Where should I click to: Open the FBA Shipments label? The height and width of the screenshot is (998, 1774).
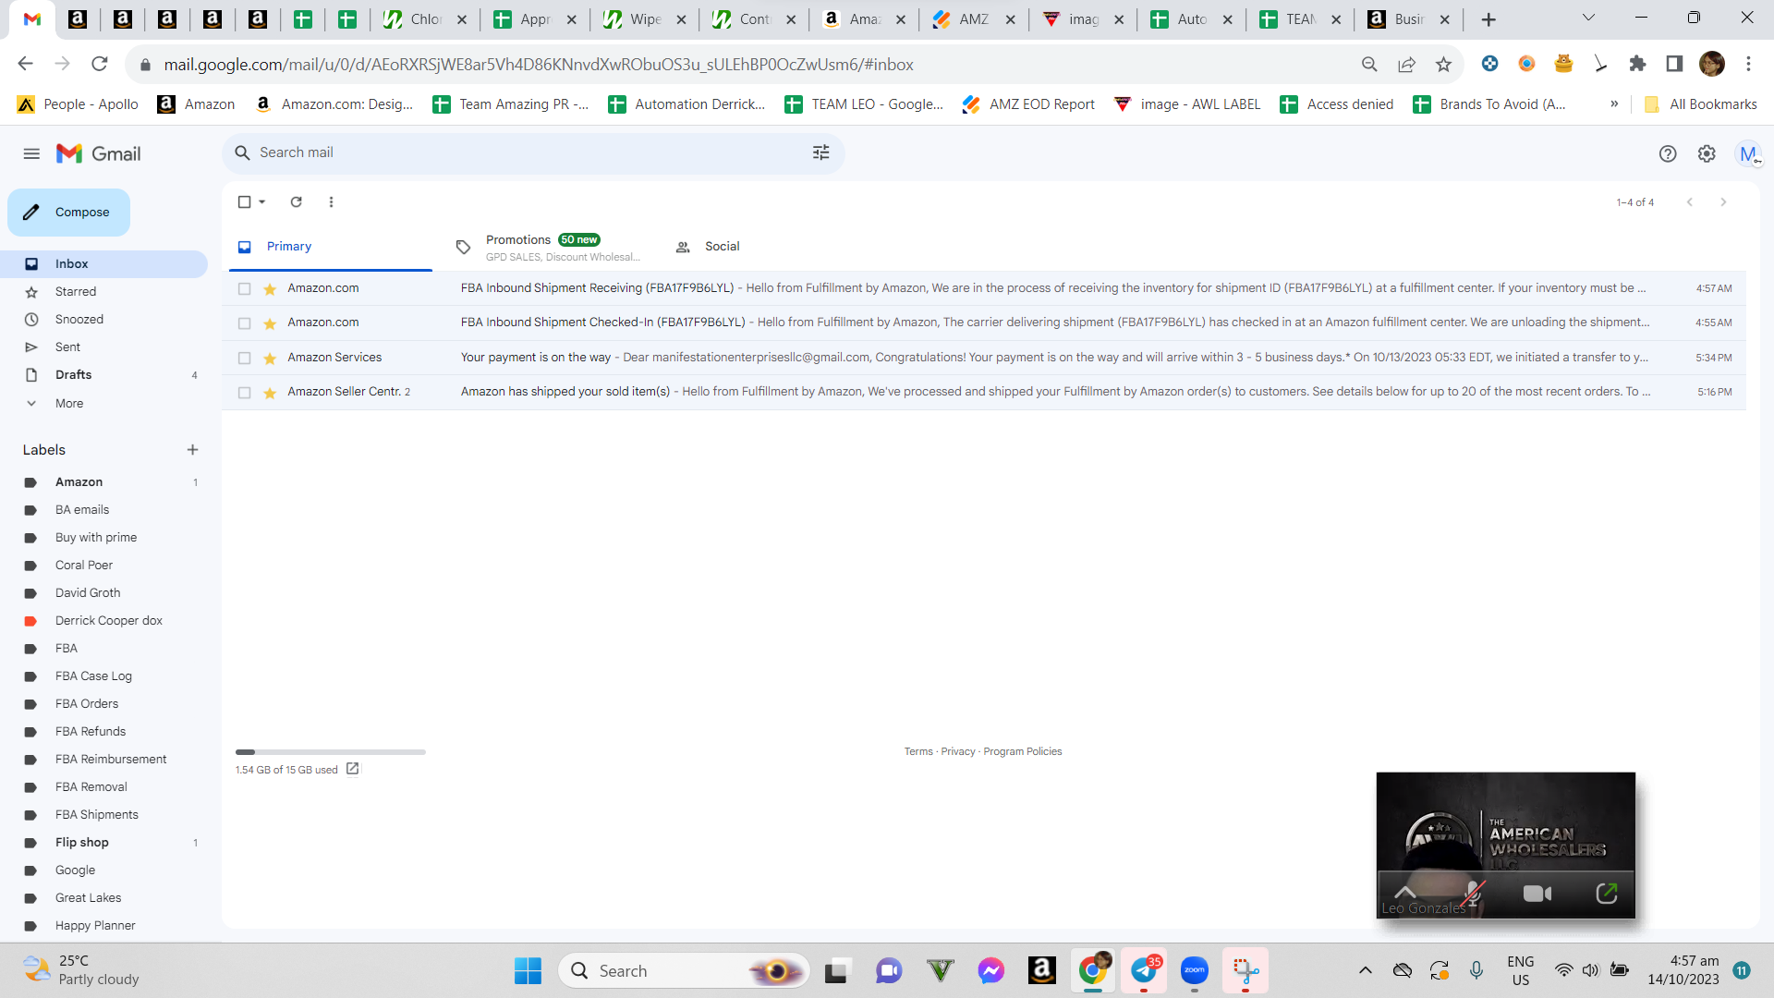point(96,815)
